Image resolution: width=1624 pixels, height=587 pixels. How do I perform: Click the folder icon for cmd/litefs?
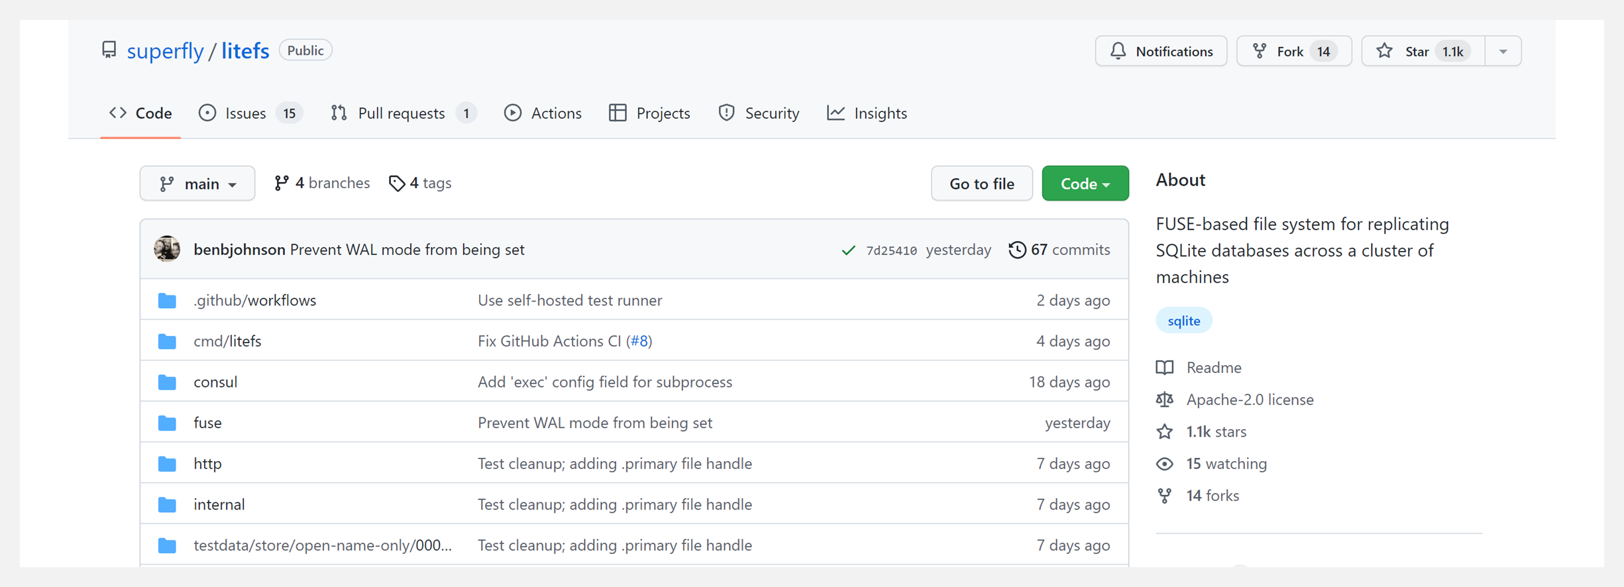coord(167,342)
